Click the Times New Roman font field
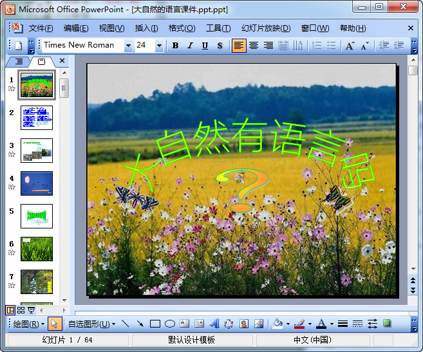This screenshot has height=352, width=423. [x=83, y=45]
